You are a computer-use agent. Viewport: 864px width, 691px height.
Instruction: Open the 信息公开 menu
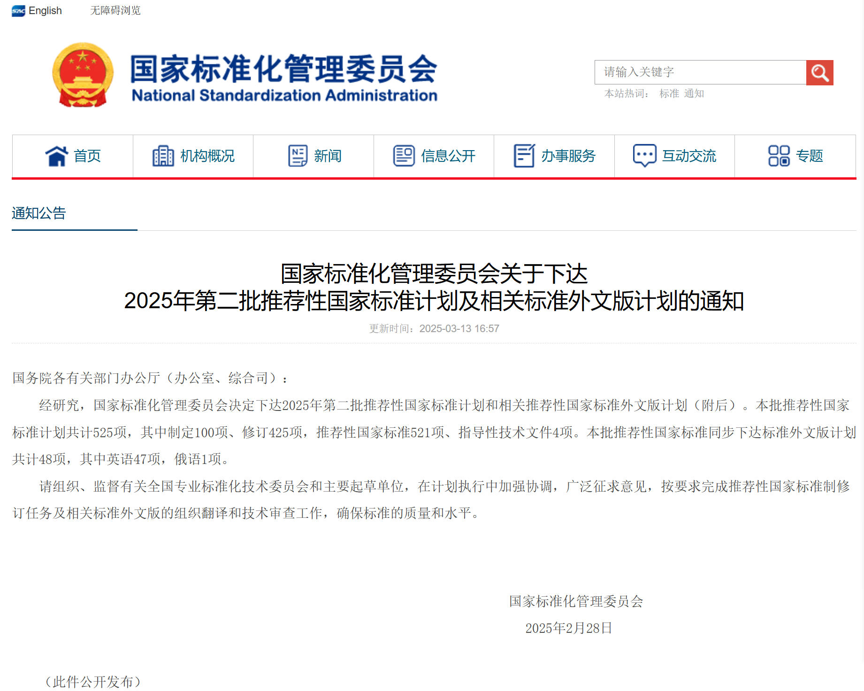coord(434,156)
